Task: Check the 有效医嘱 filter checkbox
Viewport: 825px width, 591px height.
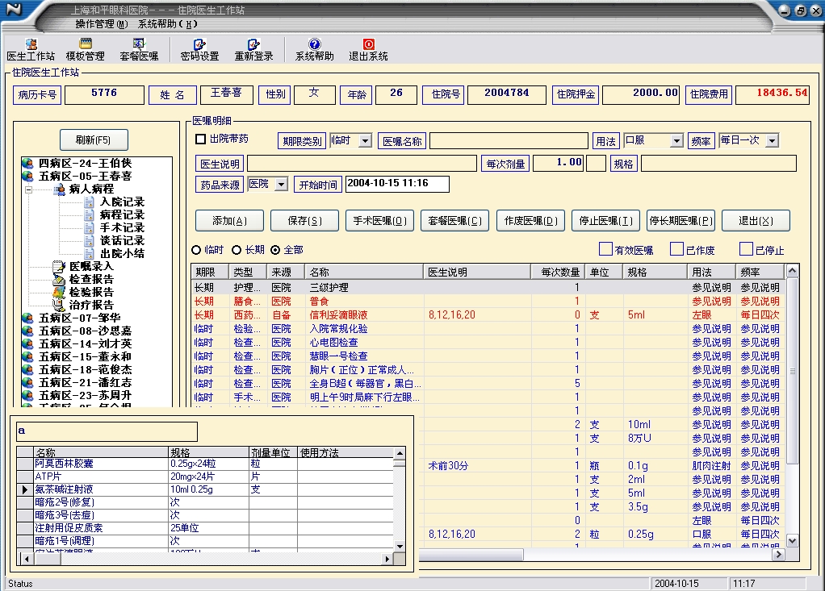Action: 605,250
